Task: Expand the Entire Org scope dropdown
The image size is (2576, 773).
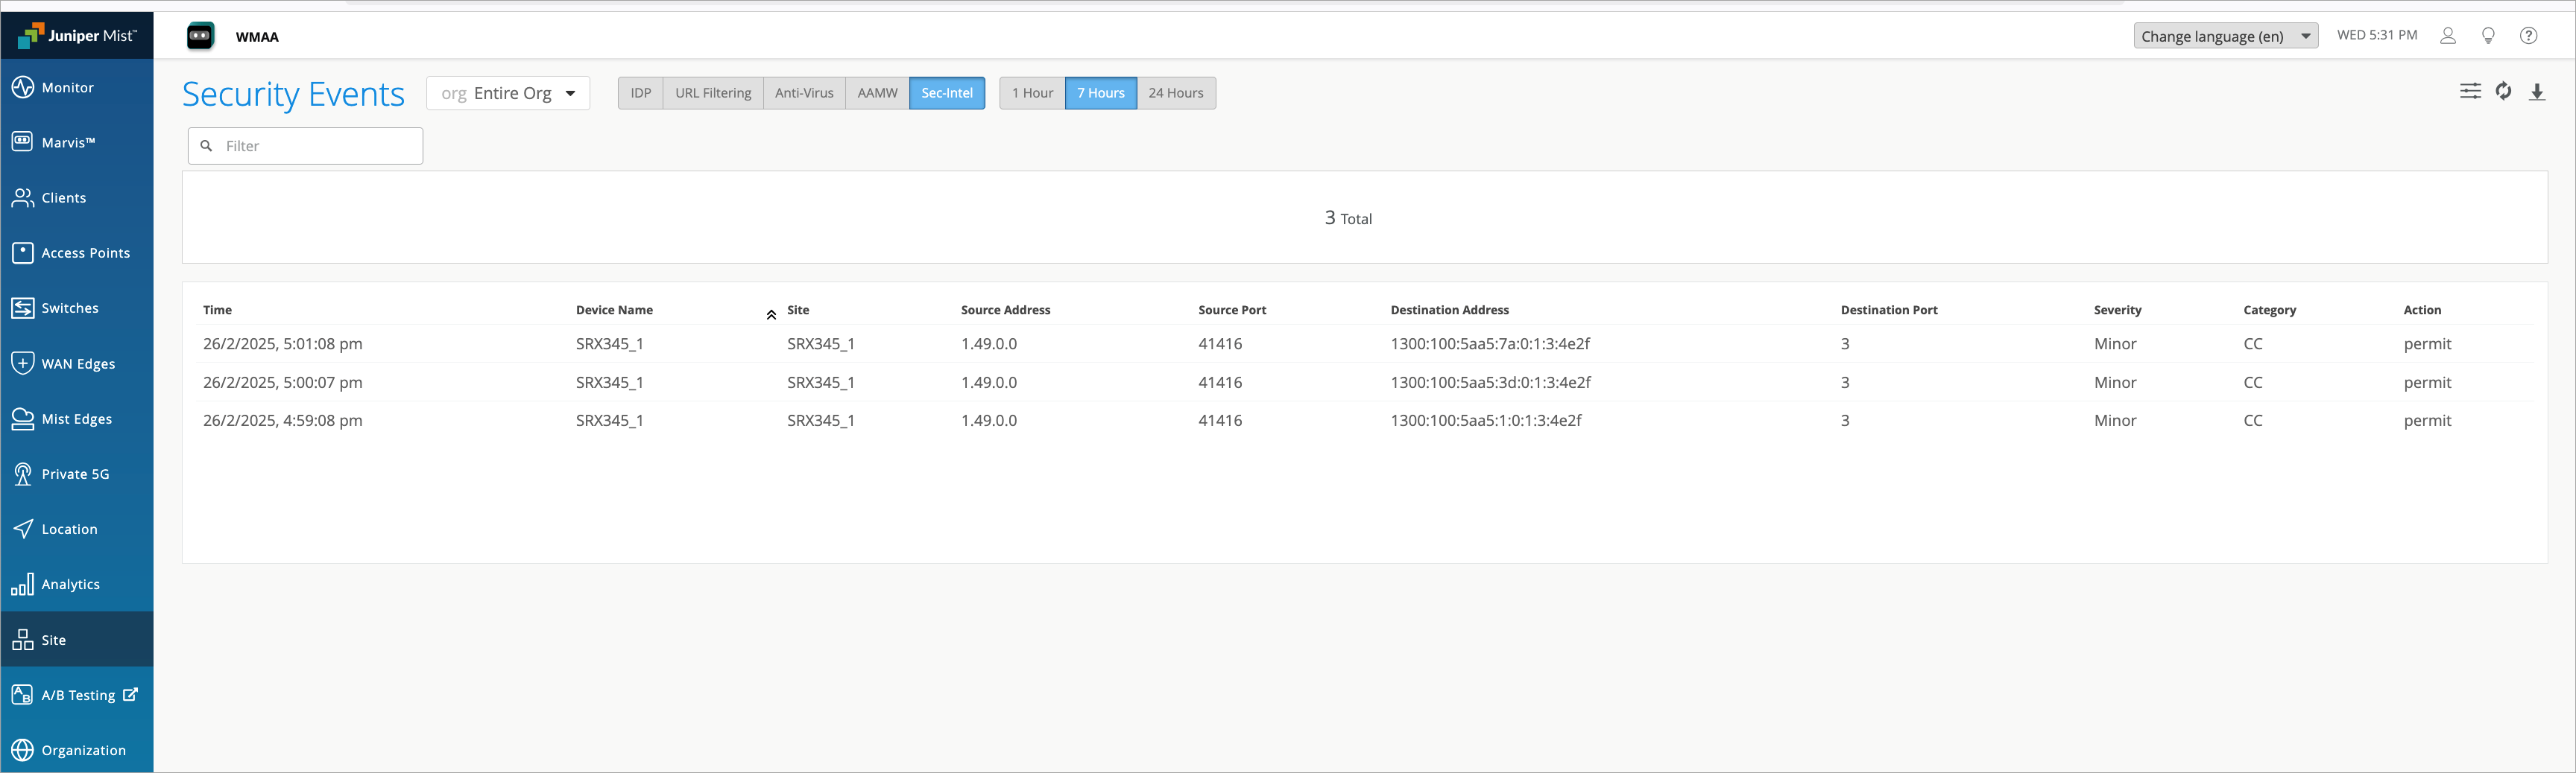Action: pos(508,93)
